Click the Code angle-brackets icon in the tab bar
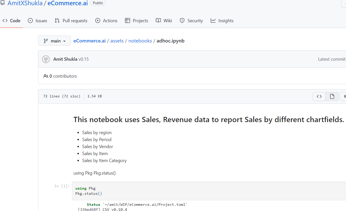The width and height of the screenshot is (346, 211). 5,21
